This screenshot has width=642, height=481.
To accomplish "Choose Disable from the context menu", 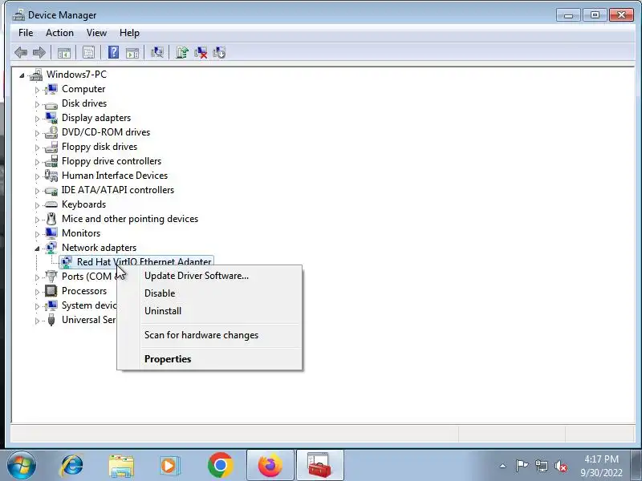I will pos(209,293).
